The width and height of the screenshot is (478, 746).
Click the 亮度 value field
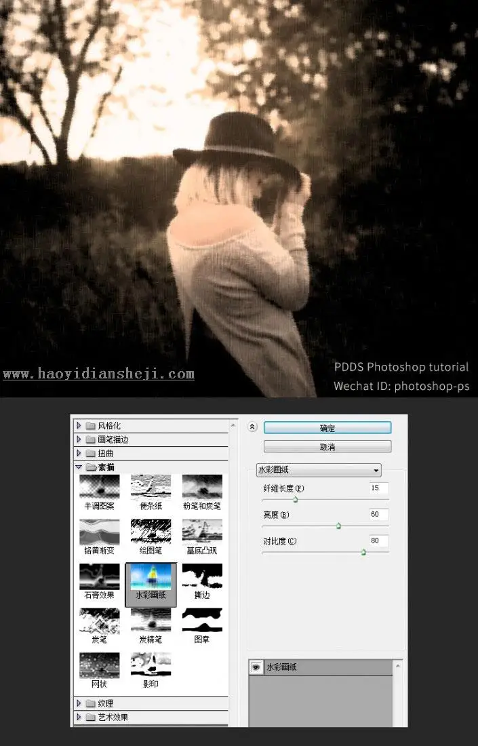[x=378, y=514]
